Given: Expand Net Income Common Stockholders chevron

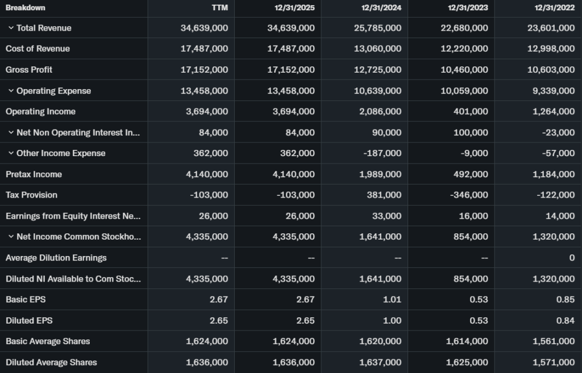Looking at the screenshot, I should (11, 237).
